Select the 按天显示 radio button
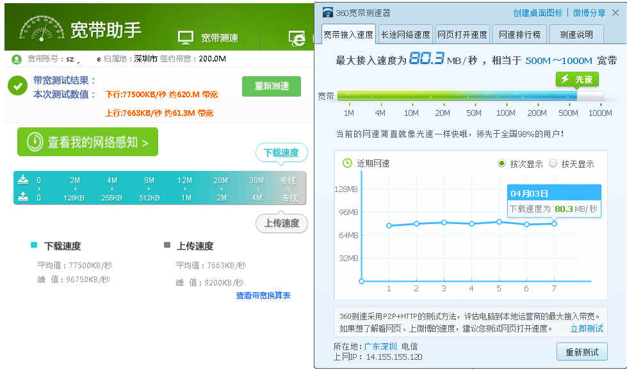The width and height of the screenshot is (627, 370). pyautogui.click(x=553, y=163)
